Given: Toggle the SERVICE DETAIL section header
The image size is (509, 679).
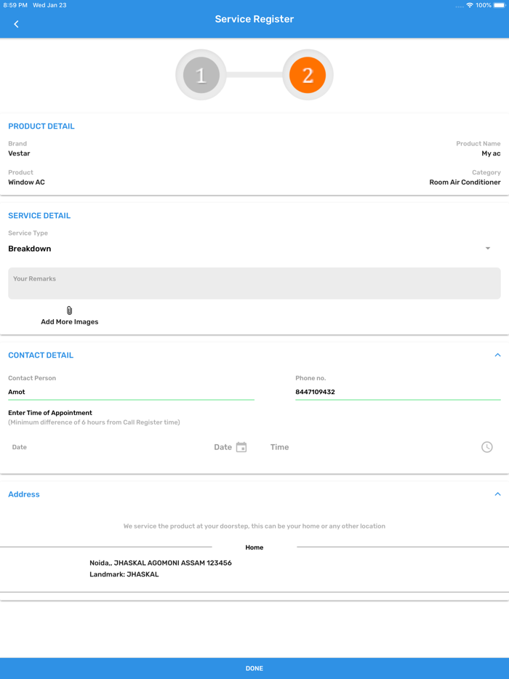Looking at the screenshot, I should (x=39, y=215).
